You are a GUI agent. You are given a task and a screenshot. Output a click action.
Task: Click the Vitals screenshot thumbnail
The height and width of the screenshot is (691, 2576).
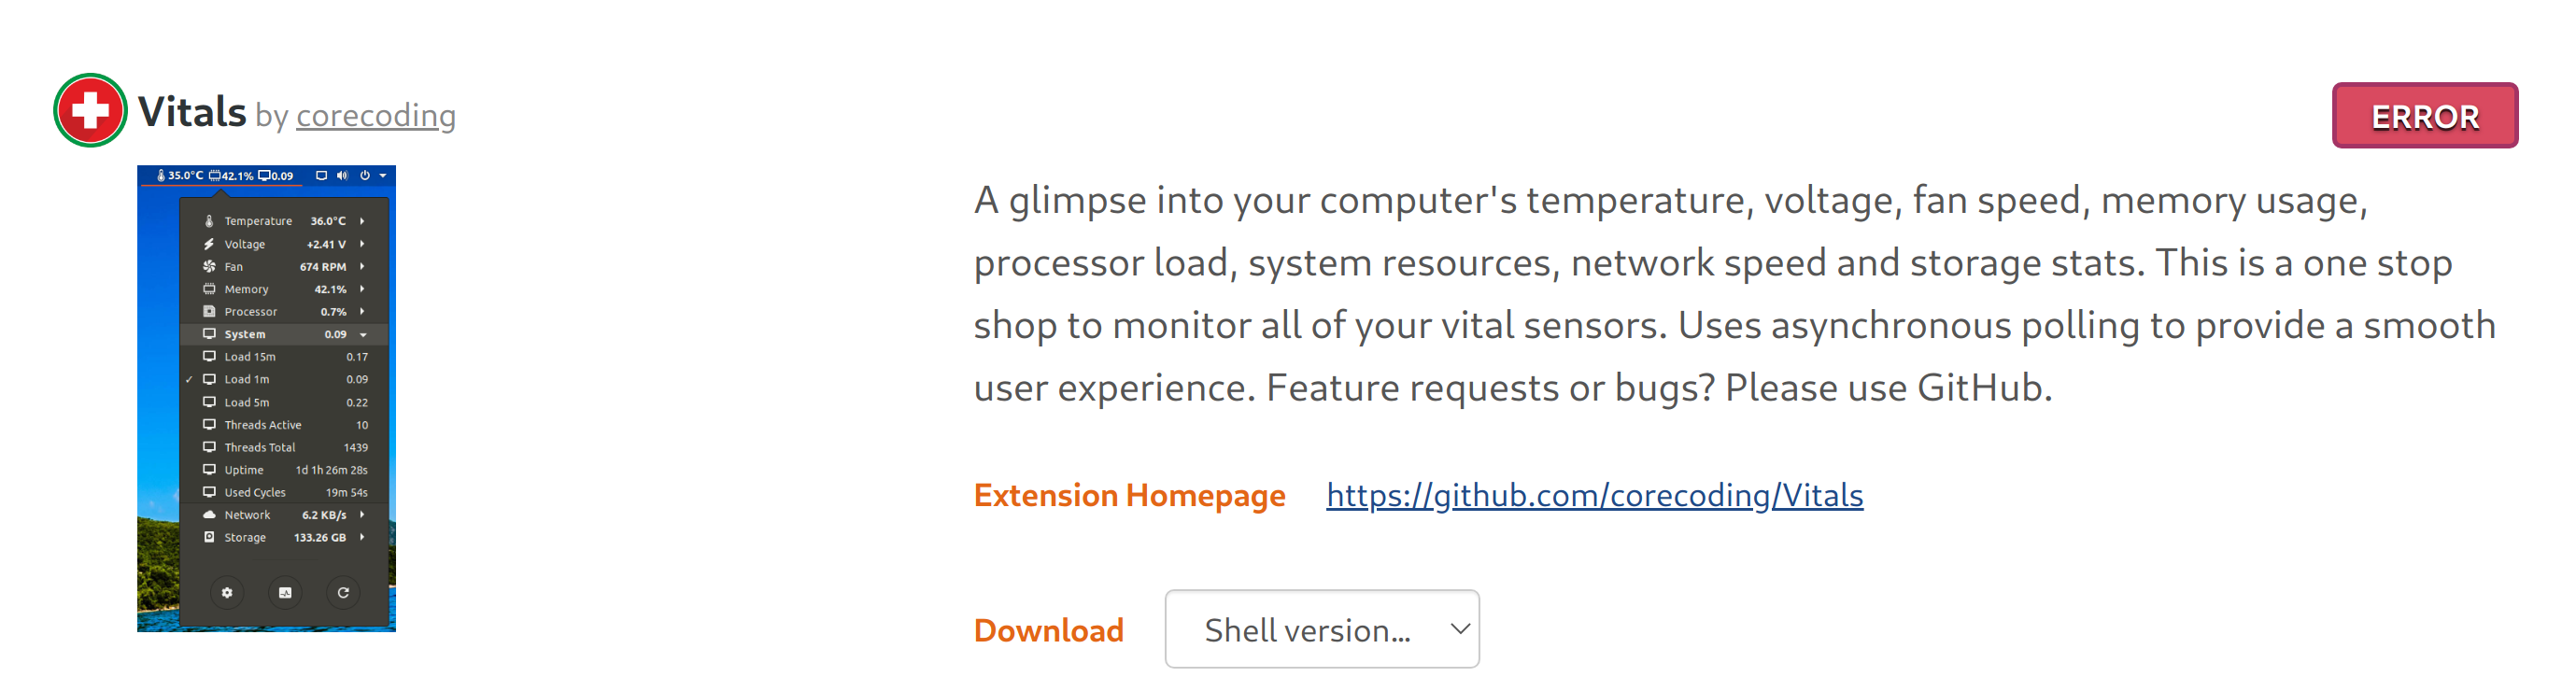pyautogui.click(x=265, y=400)
